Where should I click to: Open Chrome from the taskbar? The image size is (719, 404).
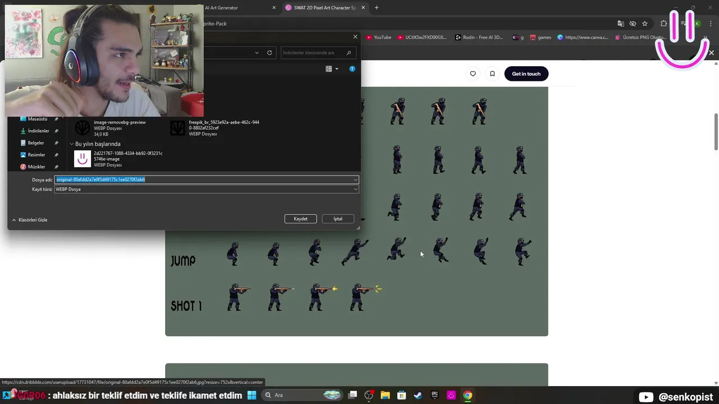[x=467, y=395]
